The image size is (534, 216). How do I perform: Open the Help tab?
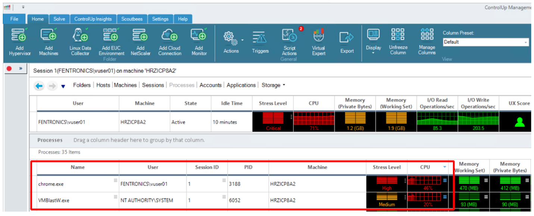[x=183, y=19]
